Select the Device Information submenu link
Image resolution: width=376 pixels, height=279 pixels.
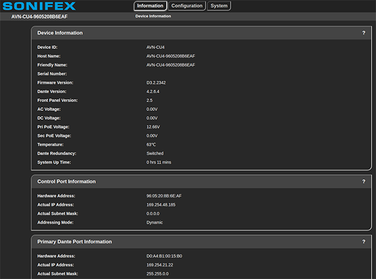click(x=153, y=16)
